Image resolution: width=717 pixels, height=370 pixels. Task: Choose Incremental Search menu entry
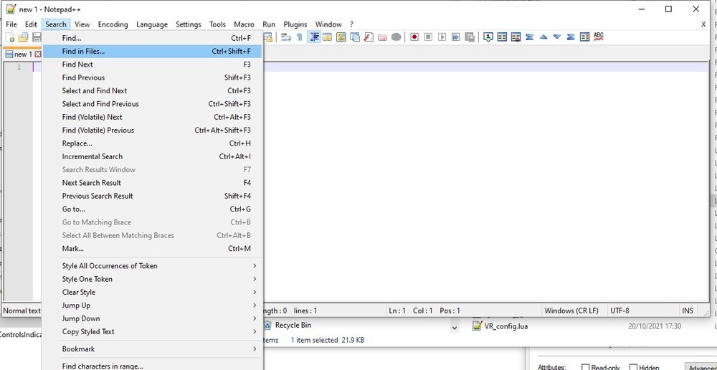[x=152, y=156]
